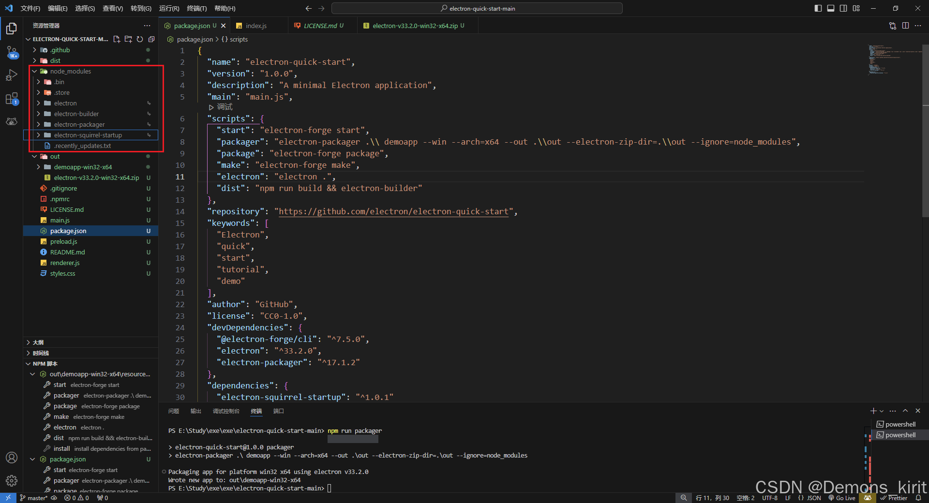Image resolution: width=929 pixels, height=503 pixels.
Task: Open the new terminal profile dropdown arrow
Action: click(x=882, y=411)
